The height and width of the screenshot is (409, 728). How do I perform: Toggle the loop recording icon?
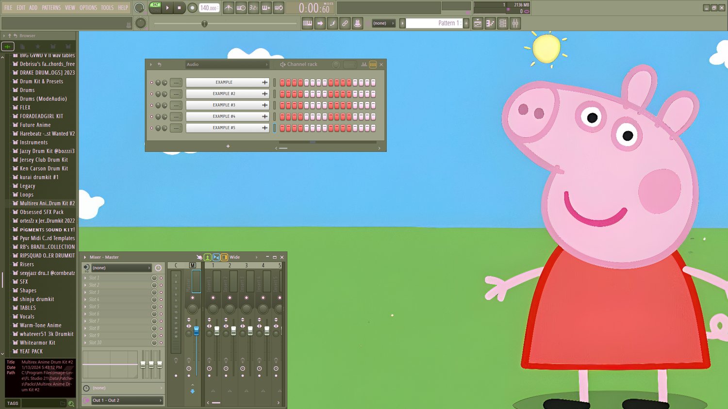point(279,8)
